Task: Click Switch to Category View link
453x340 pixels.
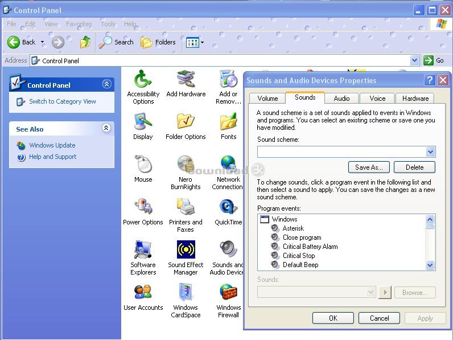Action: [63, 101]
